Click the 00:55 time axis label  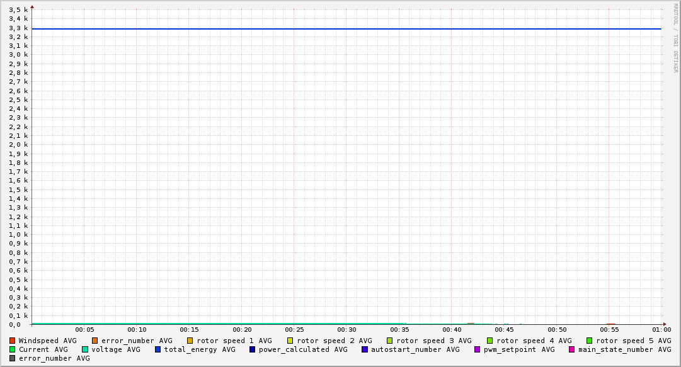pyautogui.click(x=609, y=329)
